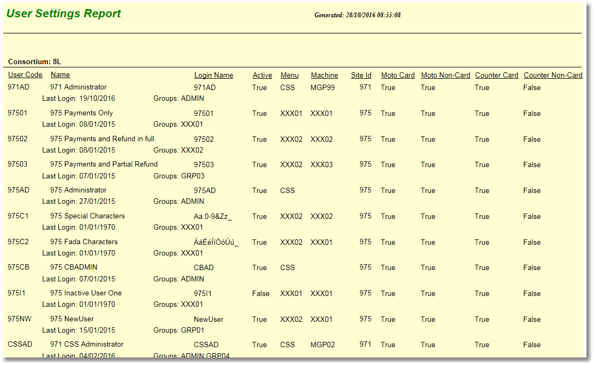The width and height of the screenshot is (594, 365).
Task: Click the Moto Non-Card column header
Action: coord(445,75)
